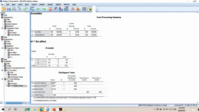Print the output with printer icon

point(14,9)
